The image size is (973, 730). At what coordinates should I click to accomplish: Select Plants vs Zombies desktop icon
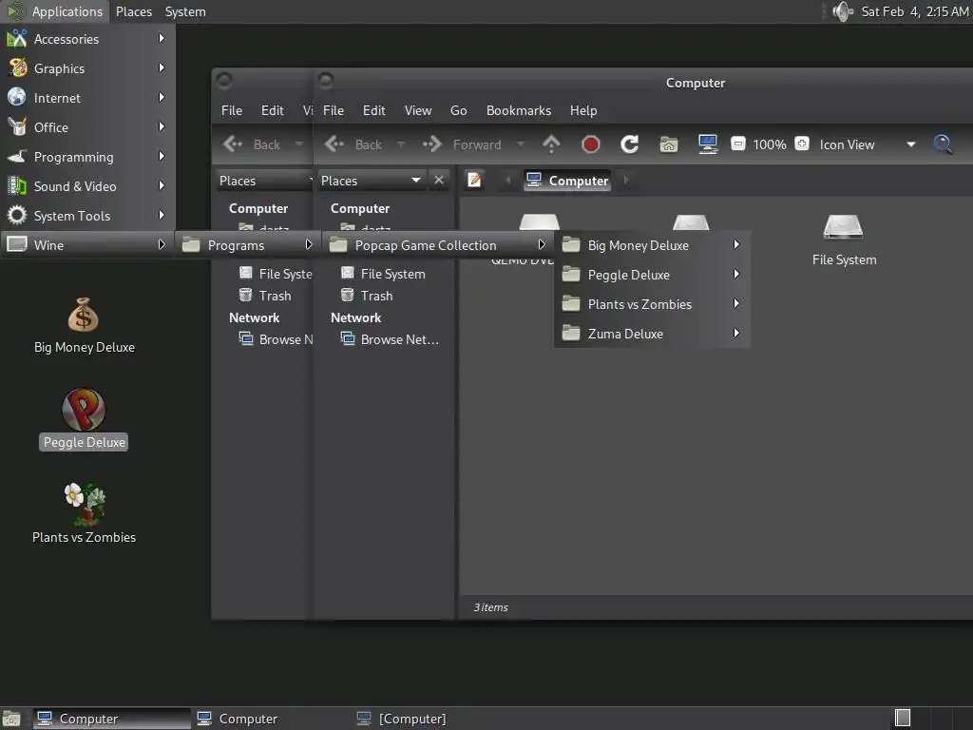(x=84, y=514)
